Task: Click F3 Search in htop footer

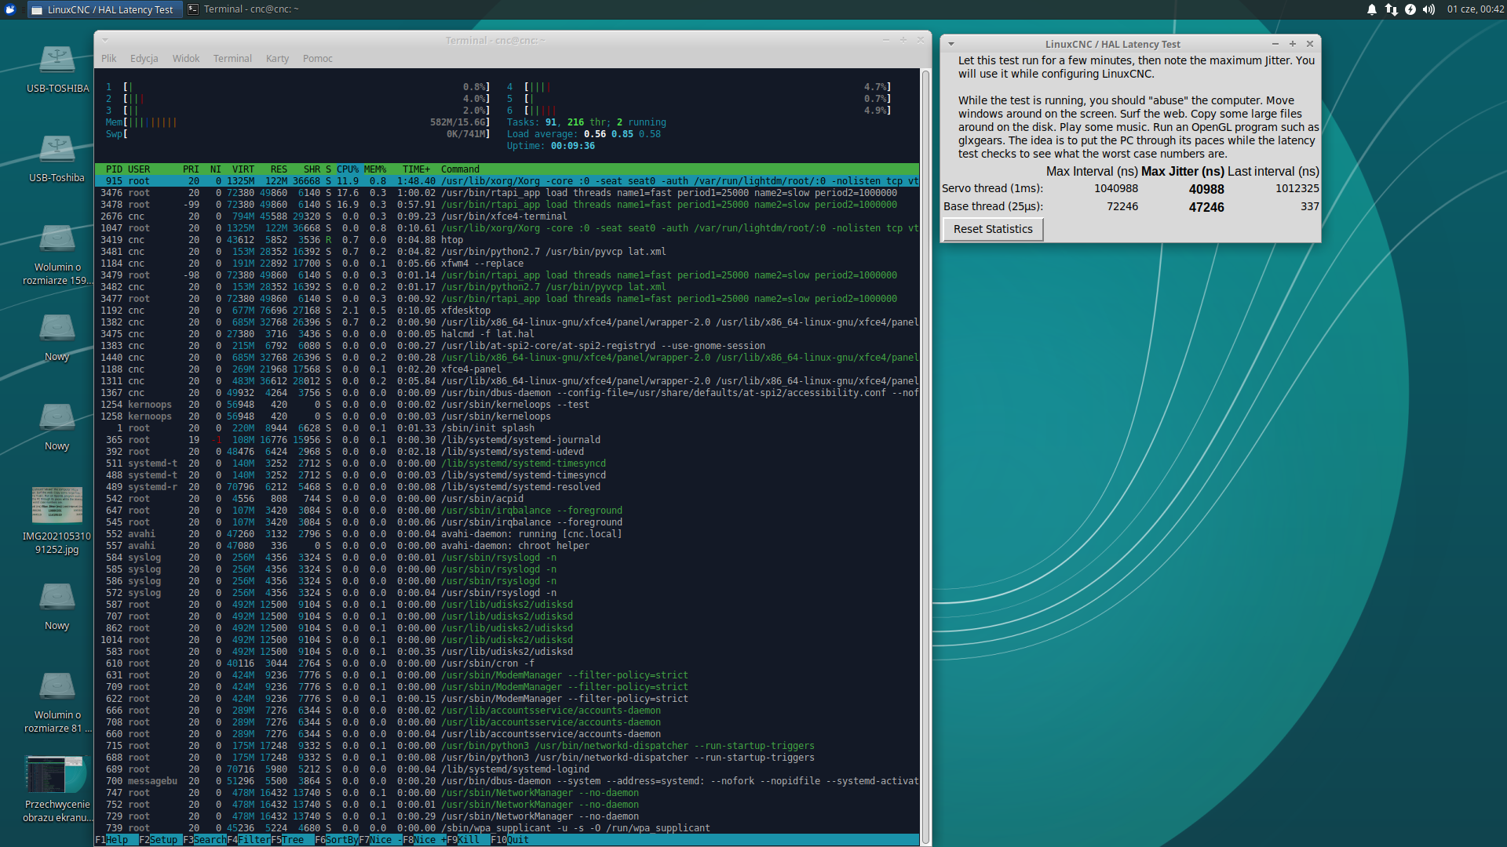Action: click(205, 840)
